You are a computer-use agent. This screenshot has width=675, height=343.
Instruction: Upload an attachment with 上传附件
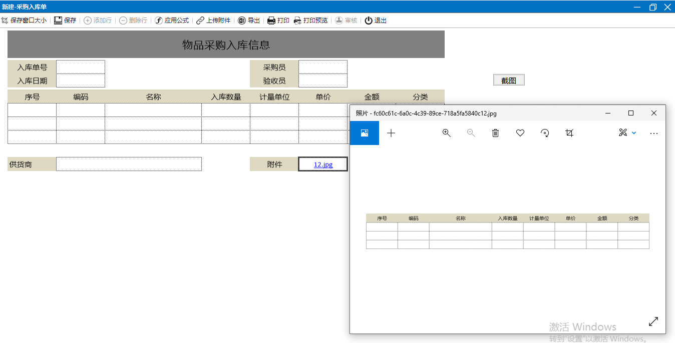[213, 20]
